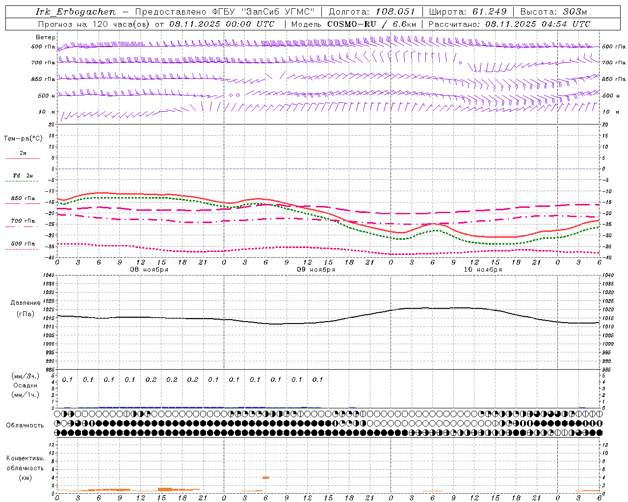This screenshot has width=628, height=502.
Task: Click the Осадки precipitation panel label
Action: [x=26, y=385]
